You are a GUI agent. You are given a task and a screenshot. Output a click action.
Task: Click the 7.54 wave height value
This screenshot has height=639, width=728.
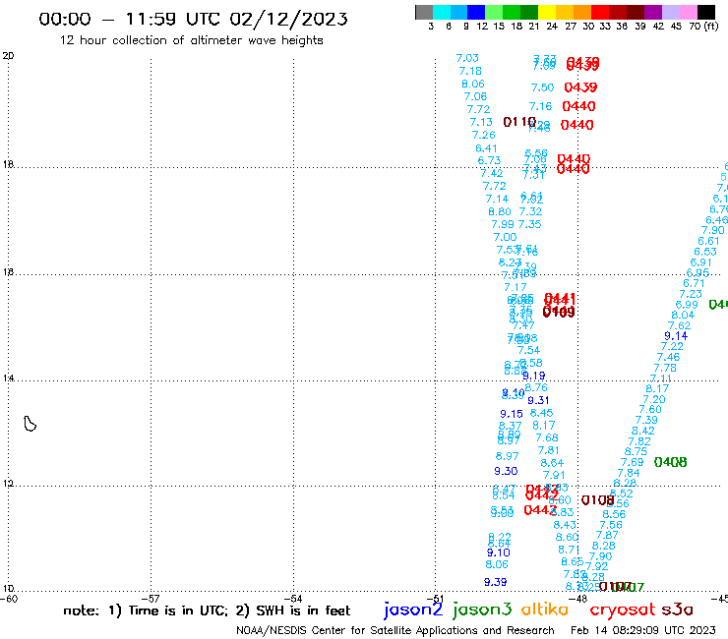click(x=528, y=350)
